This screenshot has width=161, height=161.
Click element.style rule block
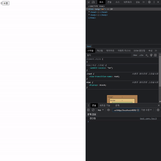tap(122, 60)
